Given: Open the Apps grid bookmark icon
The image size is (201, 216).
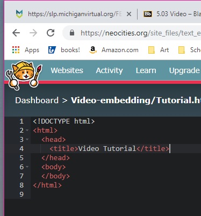Looking at the screenshot, I should coord(16,50).
